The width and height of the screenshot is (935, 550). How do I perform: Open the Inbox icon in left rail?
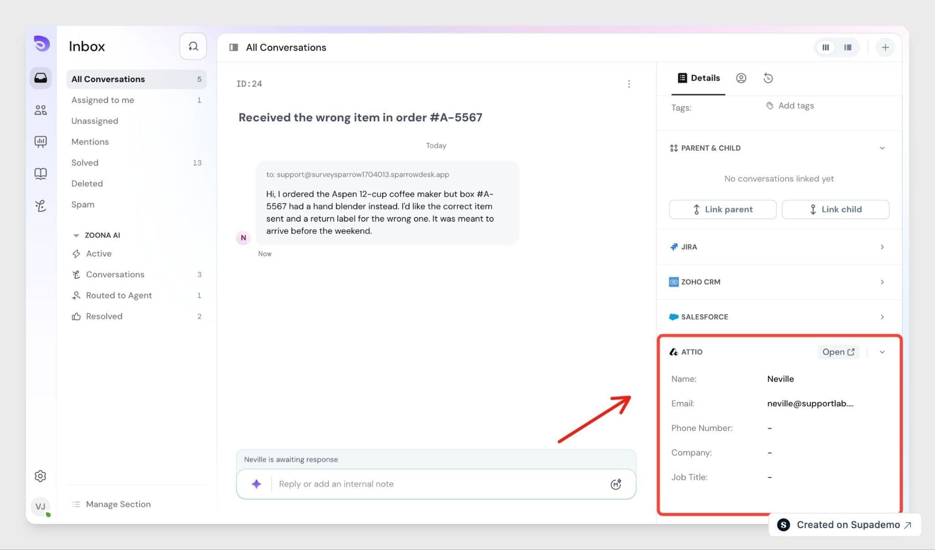tap(41, 78)
